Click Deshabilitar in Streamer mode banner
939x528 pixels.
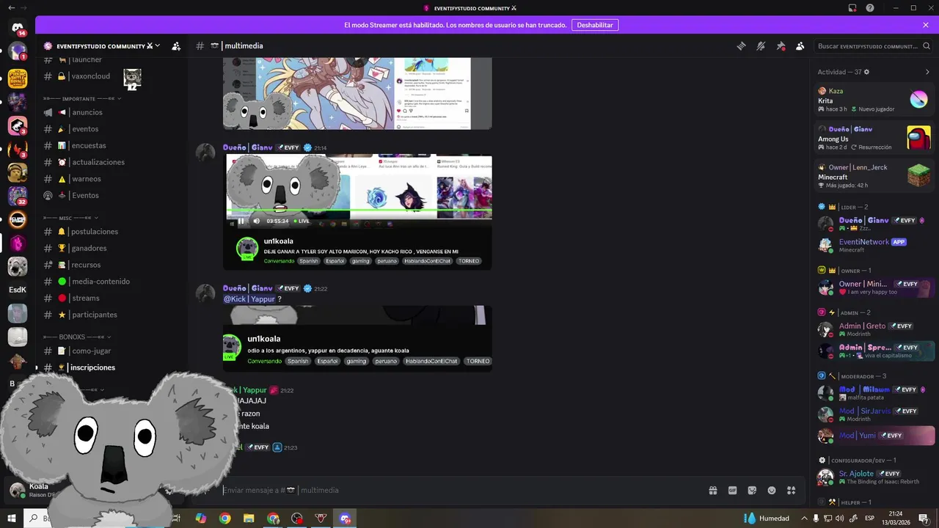[595, 25]
